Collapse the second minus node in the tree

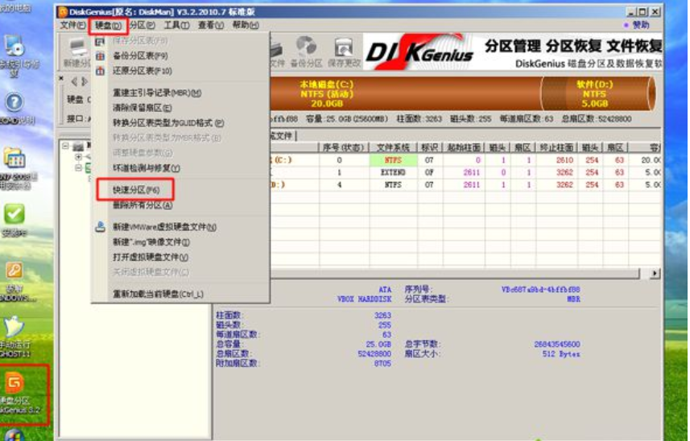pyautogui.click(x=78, y=167)
